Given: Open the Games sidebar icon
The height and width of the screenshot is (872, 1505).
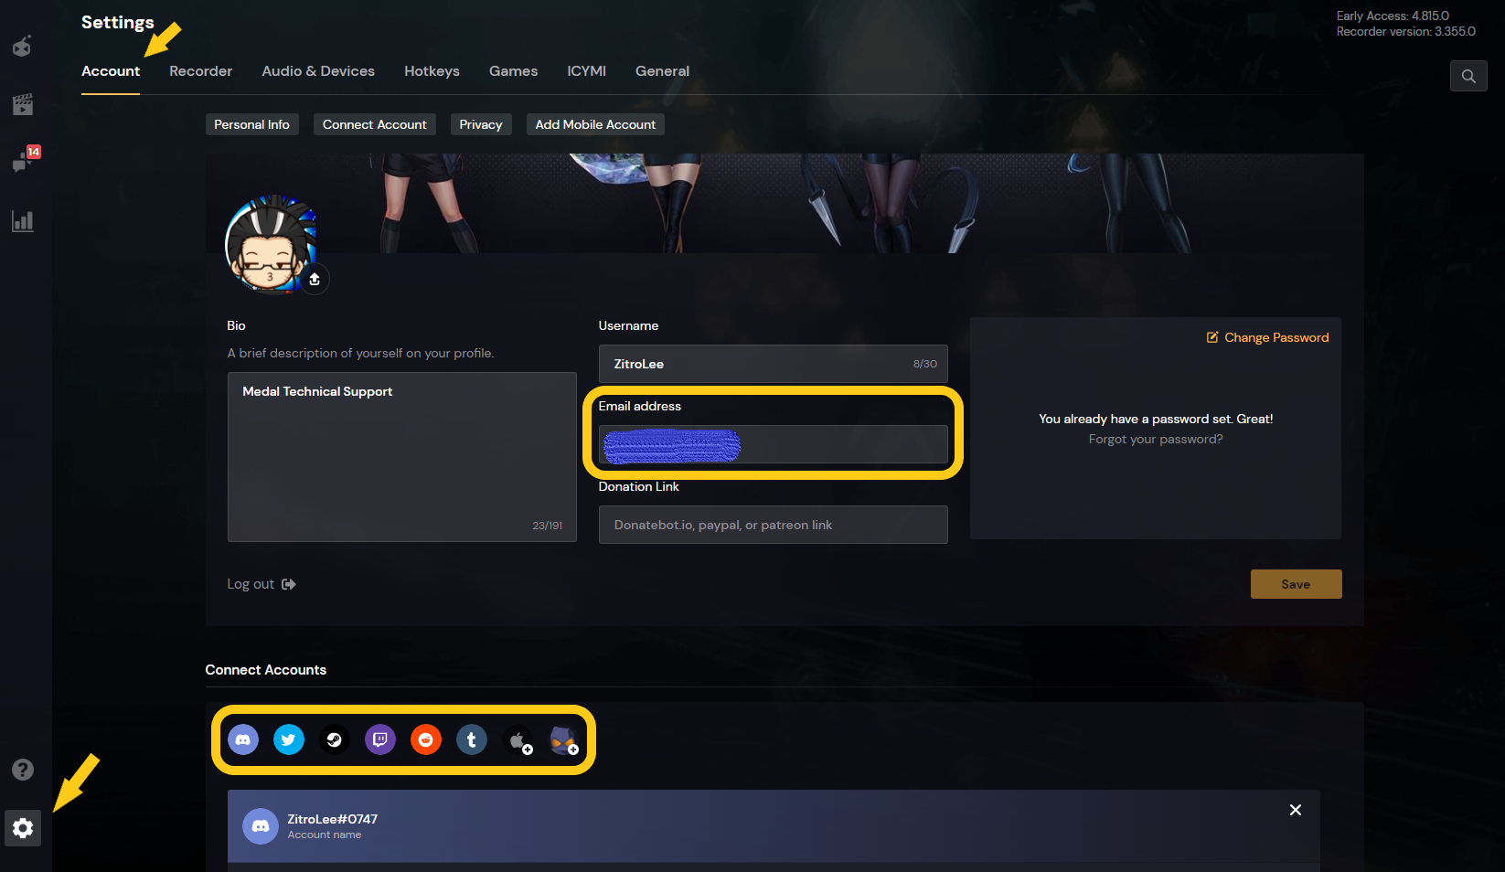Looking at the screenshot, I should tap(22, 46).
